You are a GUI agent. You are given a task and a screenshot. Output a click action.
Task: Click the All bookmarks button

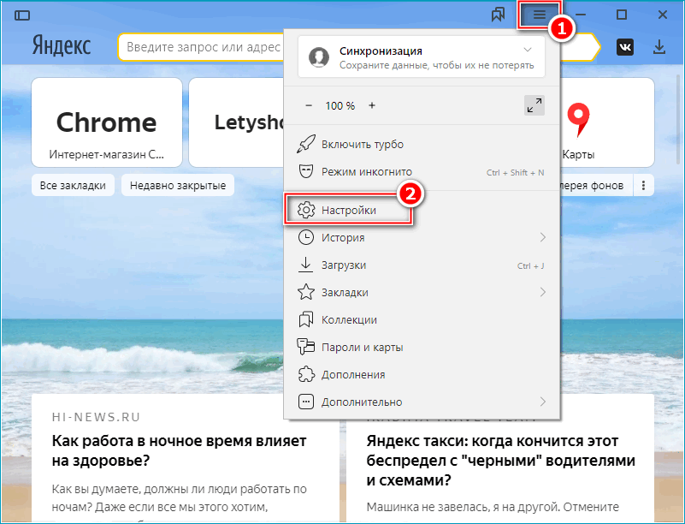[72, 186]
